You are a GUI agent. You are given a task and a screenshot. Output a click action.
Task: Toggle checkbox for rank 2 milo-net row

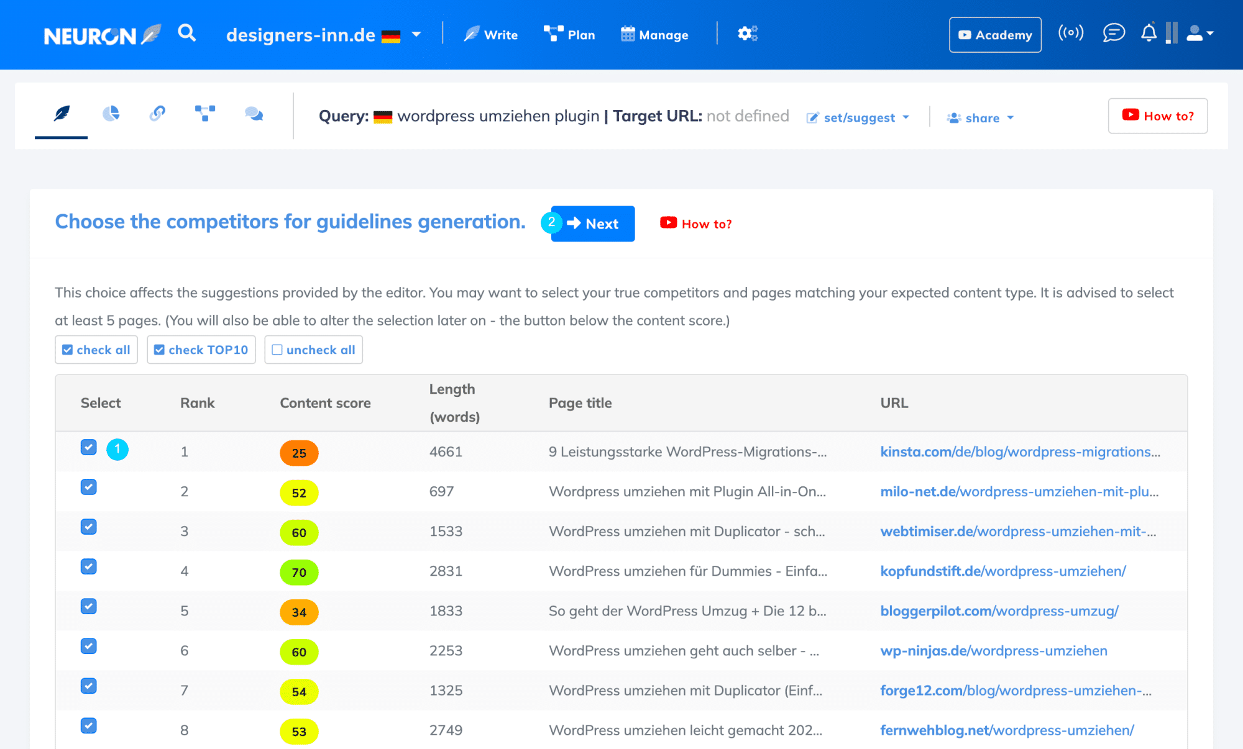point(89,487)
